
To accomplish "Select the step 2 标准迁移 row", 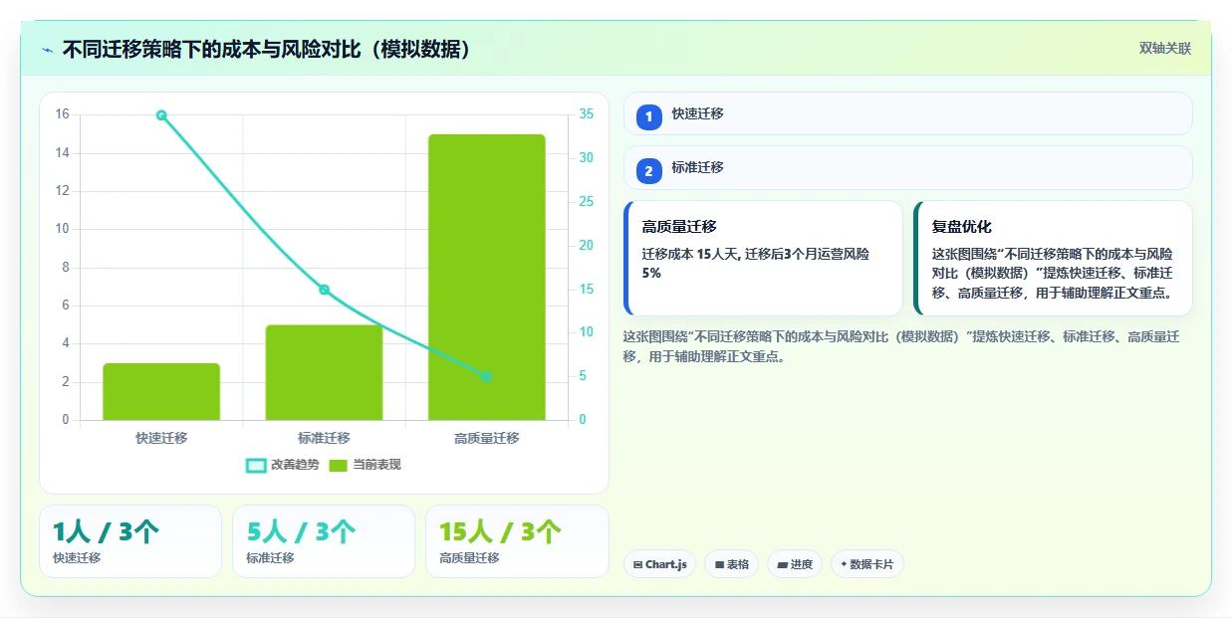I will (907, 167).
